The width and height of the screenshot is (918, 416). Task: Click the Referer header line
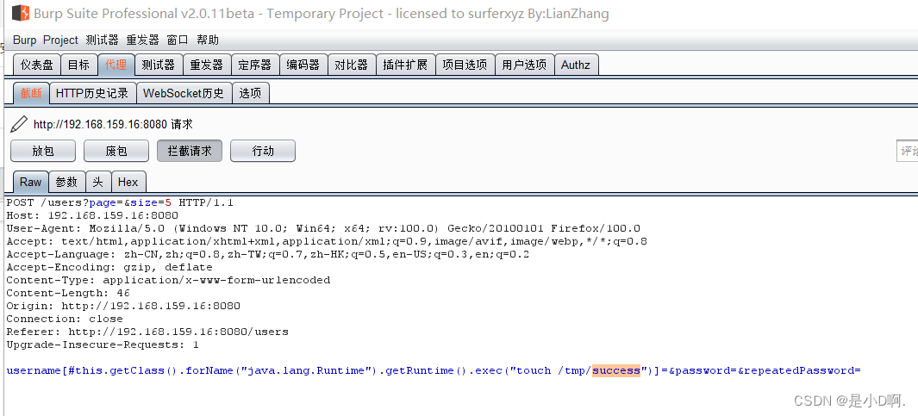pos(147,332)
